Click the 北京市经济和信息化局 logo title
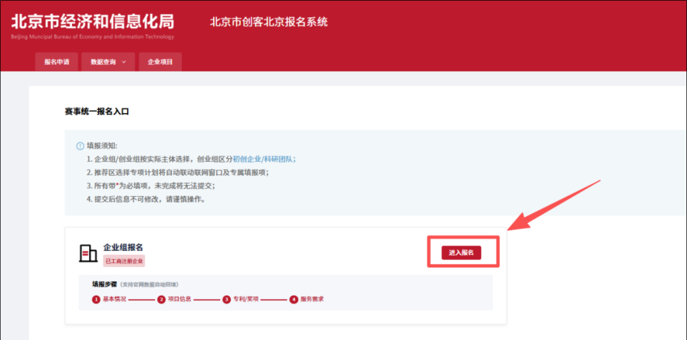687x340 pixels. click(x=92, y=22)
